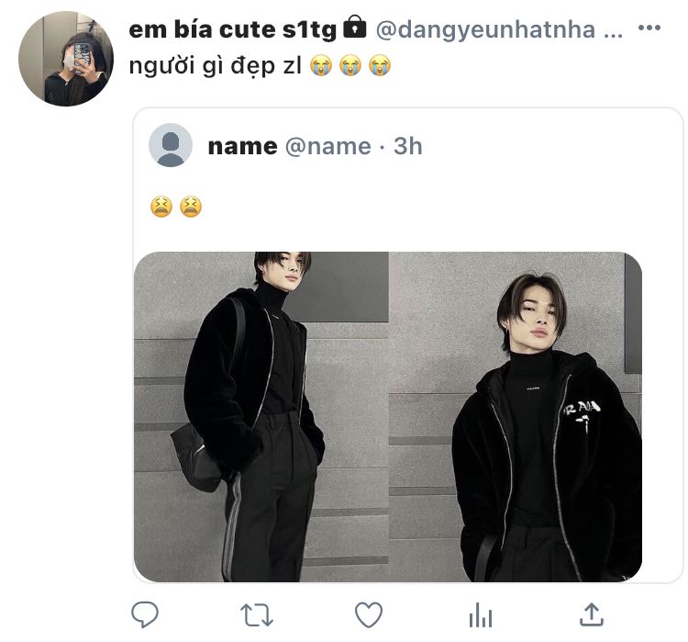Click the tired-face emojis in quoted tweet
This screenshot has width=688, height=642.
pos(176,207)
